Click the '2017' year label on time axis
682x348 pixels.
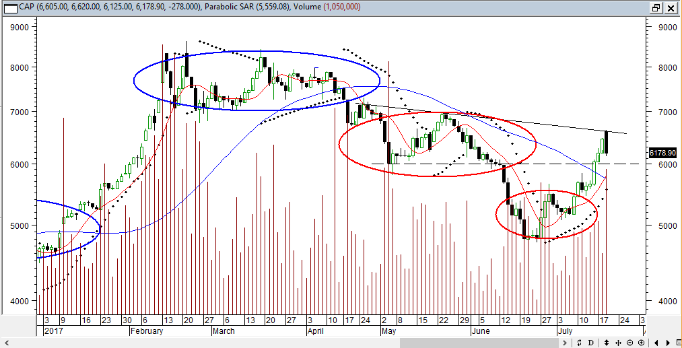pos(53,331)
